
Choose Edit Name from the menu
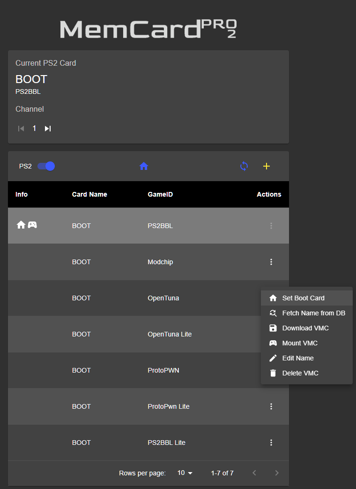(298, 358)
